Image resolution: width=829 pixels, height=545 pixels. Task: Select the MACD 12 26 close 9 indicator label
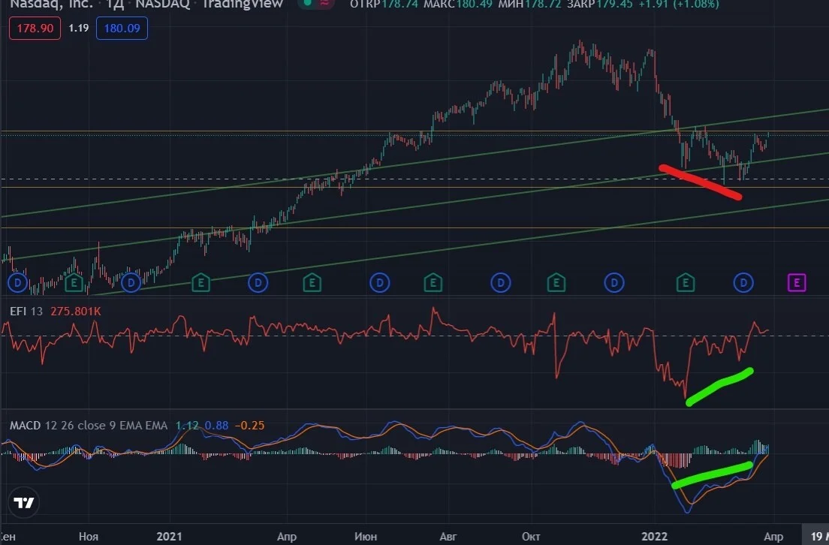(x=89, y=426)
